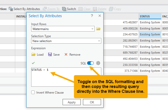Select the cell with value 230.333358
Screen dimensions: 168x110
pos(121,65)
